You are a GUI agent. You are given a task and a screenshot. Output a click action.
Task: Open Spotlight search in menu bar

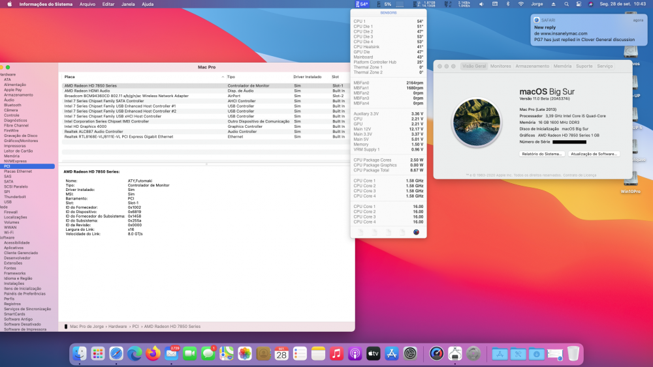[x=566, y=4]
